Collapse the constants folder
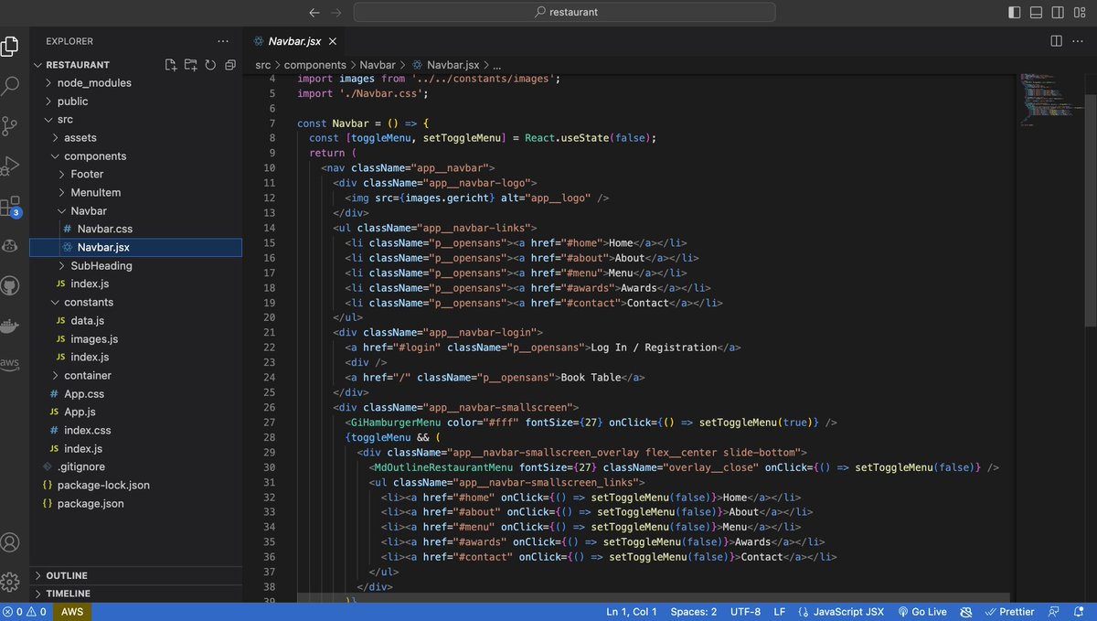Image resolution: width=1097 pixels, height=621 pixels. tap(135, 303)
